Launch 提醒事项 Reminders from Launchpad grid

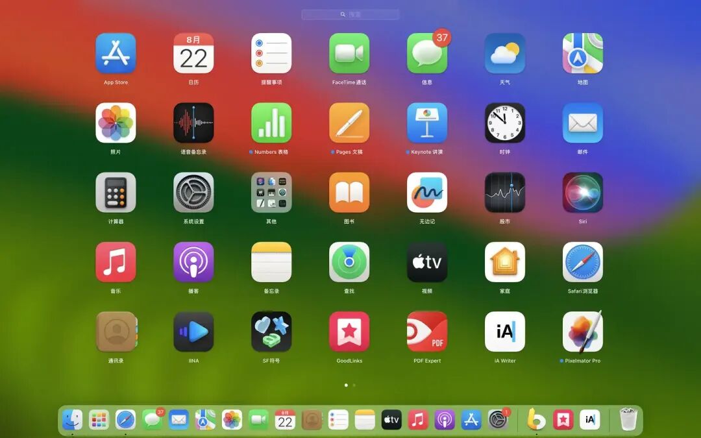(271, 53)
